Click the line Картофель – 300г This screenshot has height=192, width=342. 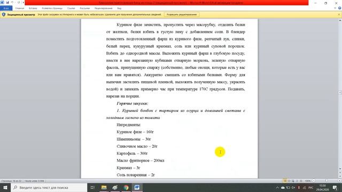pyautogui.click(x=132, y=154)
